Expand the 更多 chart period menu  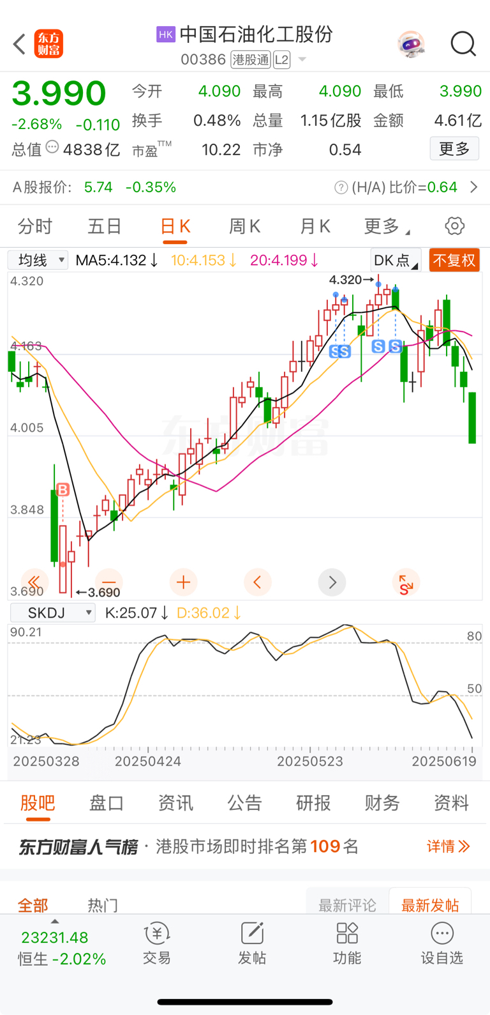point(387,226)
